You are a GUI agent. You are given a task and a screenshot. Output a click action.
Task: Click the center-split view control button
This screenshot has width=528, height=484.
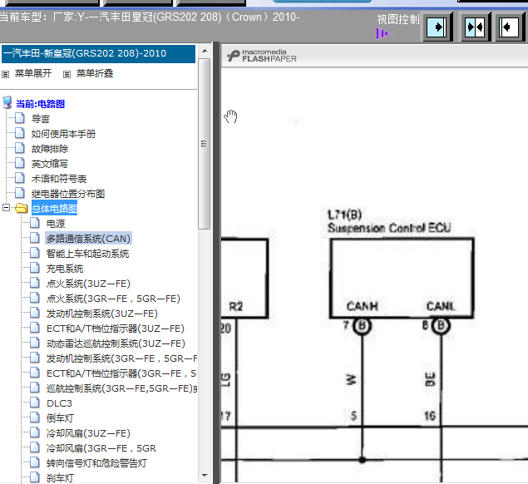point(475,27)
